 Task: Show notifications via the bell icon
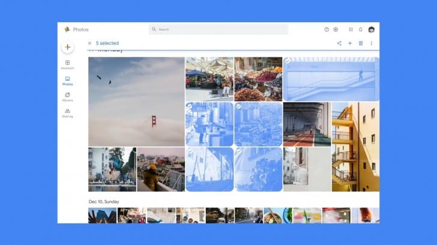tap(361, 29)
